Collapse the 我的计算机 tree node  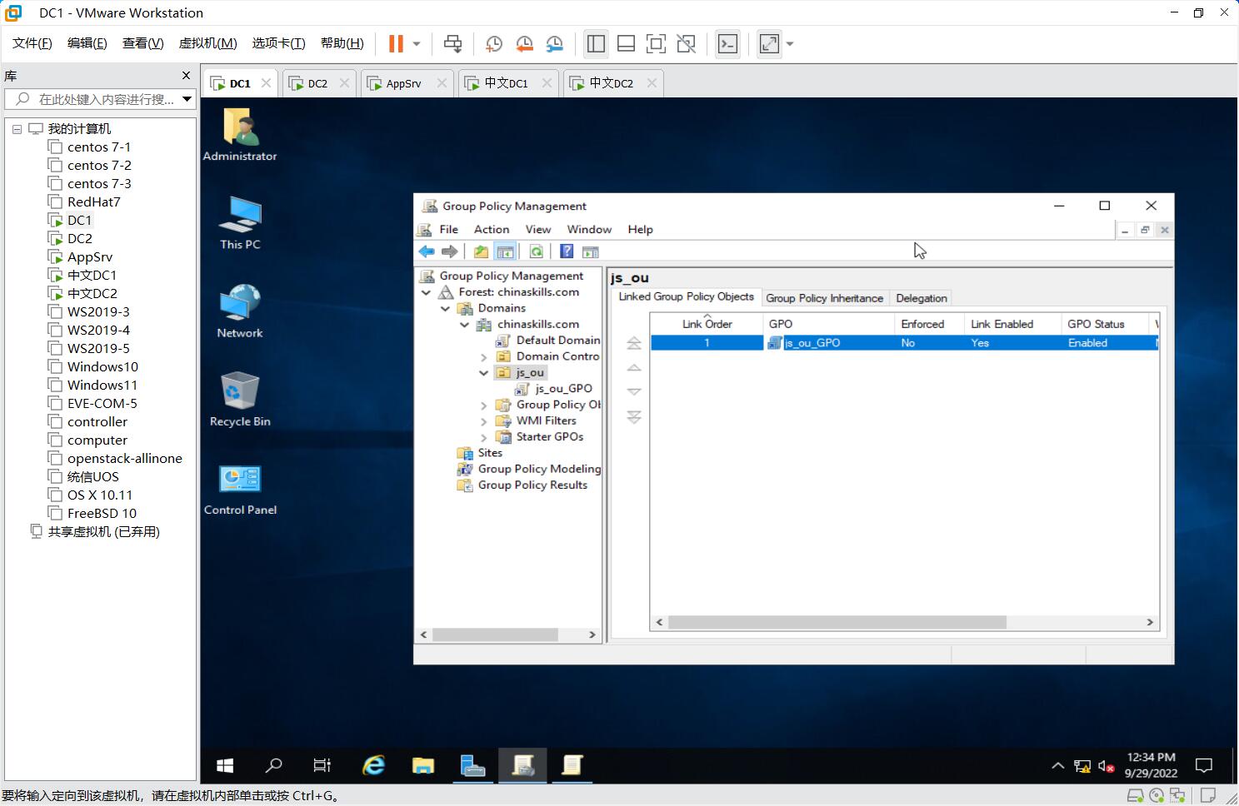[17, 129]
